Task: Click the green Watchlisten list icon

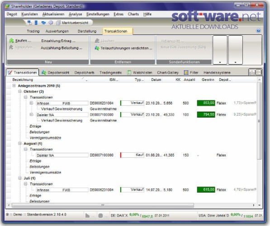Action: tap(129, 72)
